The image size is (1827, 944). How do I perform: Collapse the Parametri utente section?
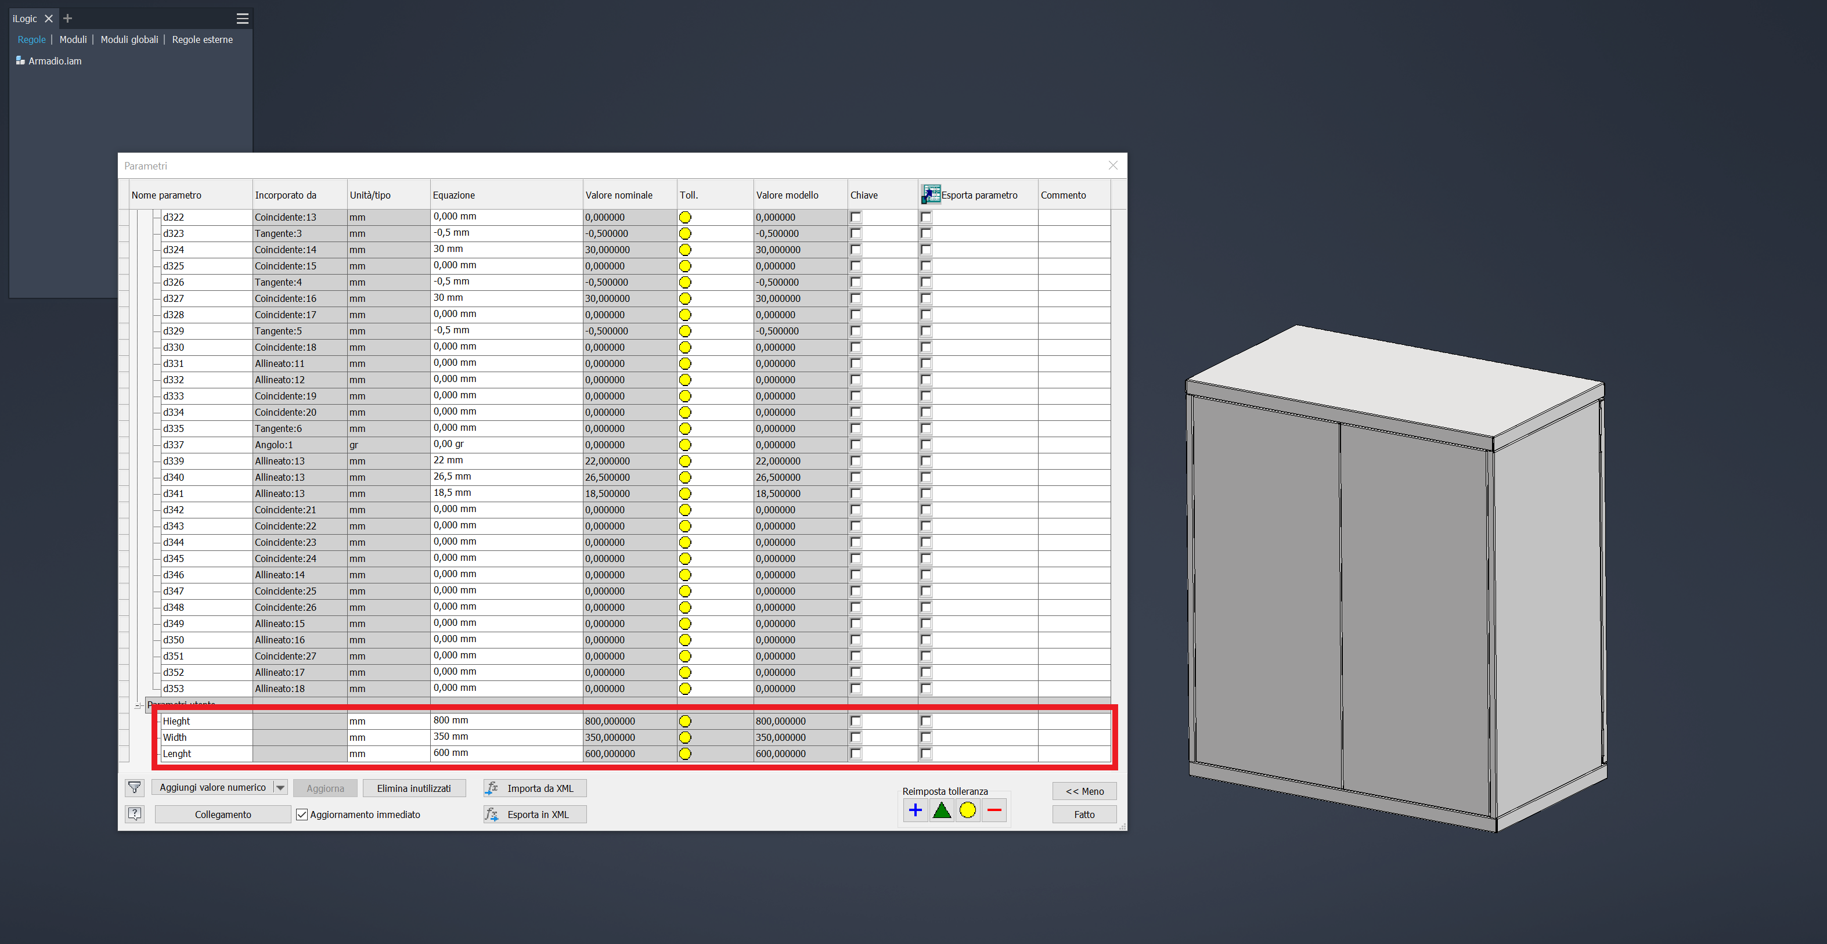138,705
